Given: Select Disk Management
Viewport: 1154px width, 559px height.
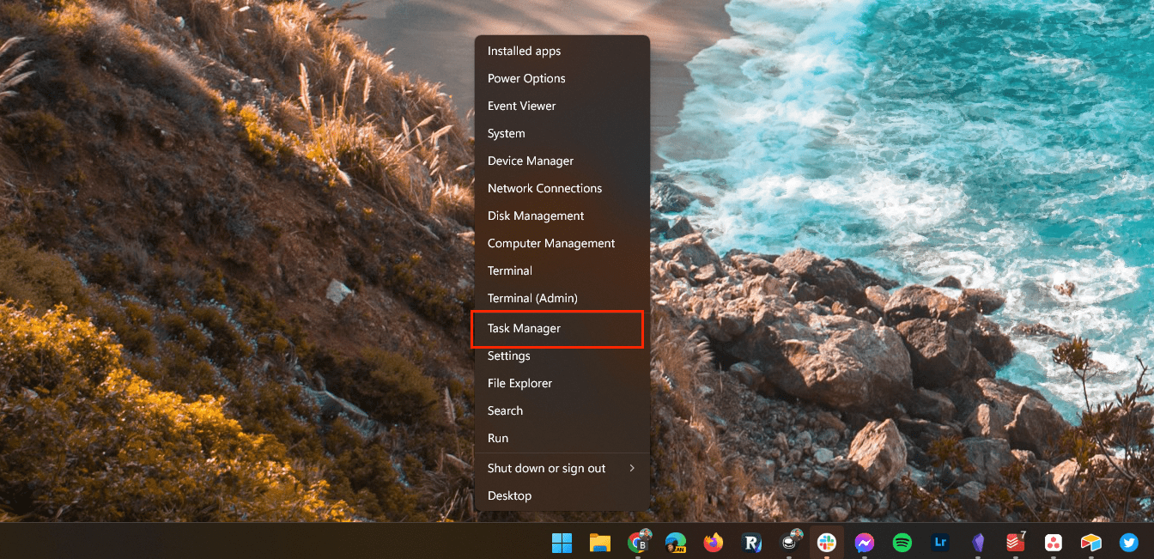Looking at the screenshot, I should click(x=562, y=216).
